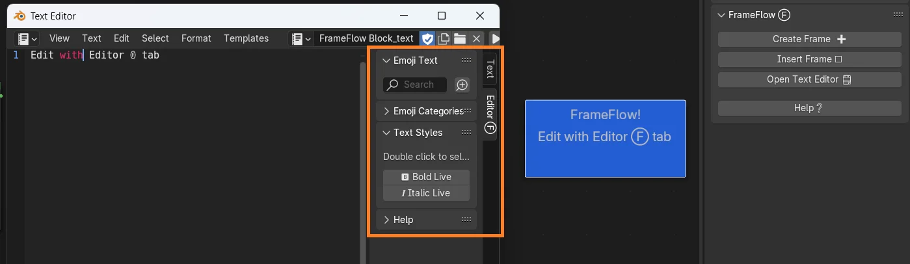910x264 pixels.
Task: Collapse the Emoji Text panel
Action: [386, 60]
